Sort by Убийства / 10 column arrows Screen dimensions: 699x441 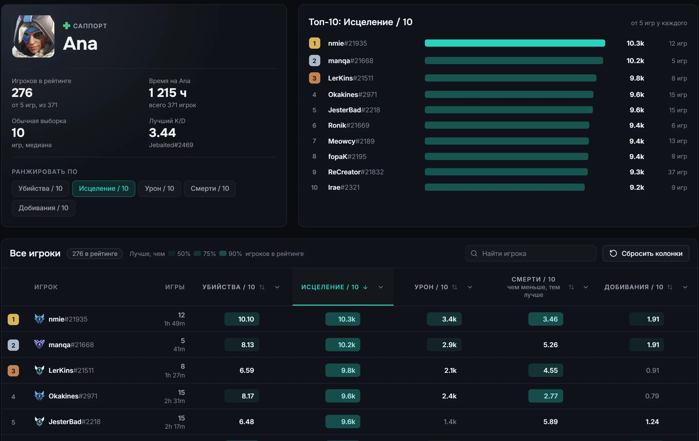(x=262, y=287)
